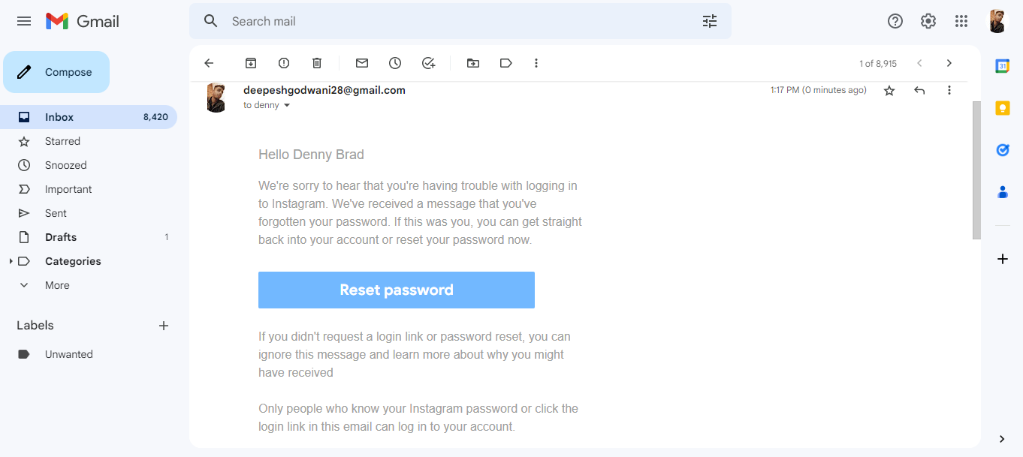Viewport: 1023px width, 457px height.
Task: Star this email from deepeshgodwani28
Action: coord(889,90)
